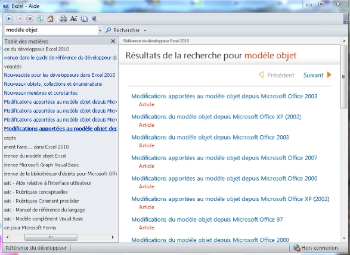Open the search history dropdown arrow
The width and height of the screenshot is (350, 255).
point(100,30)
